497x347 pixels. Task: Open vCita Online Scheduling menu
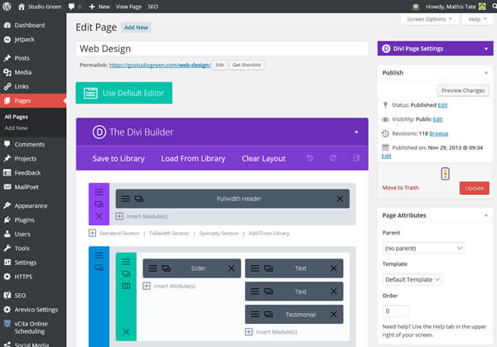click(31, 327)
